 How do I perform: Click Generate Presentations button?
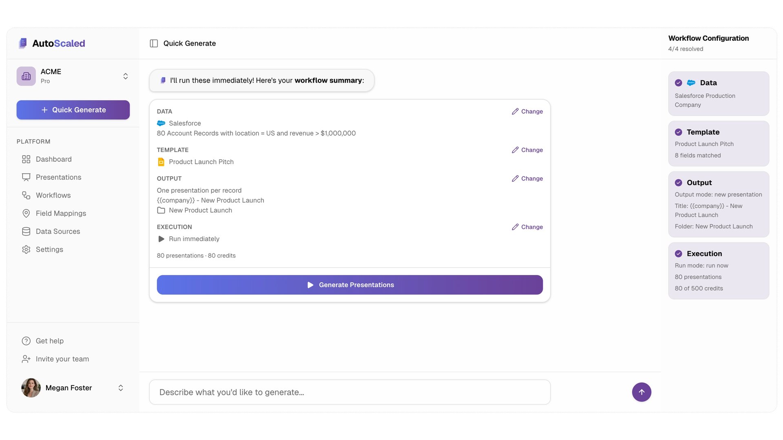tap(350, 285)
